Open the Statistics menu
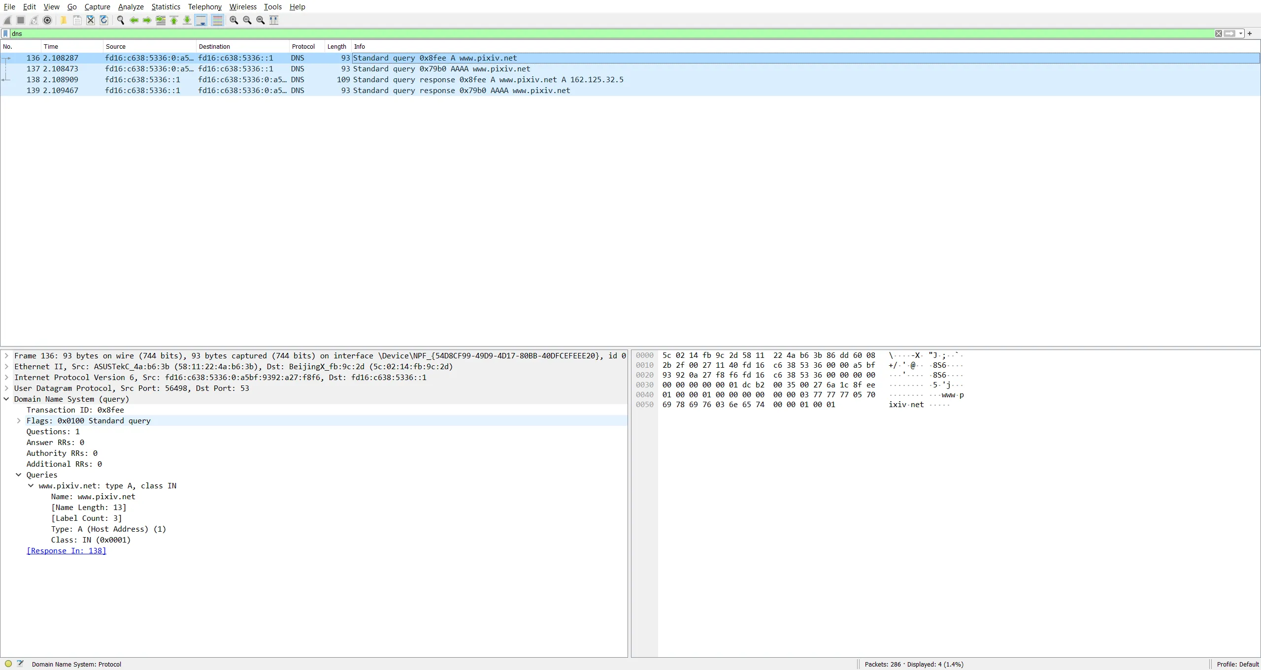This screenshot has width=1261, height=670. 166,7
